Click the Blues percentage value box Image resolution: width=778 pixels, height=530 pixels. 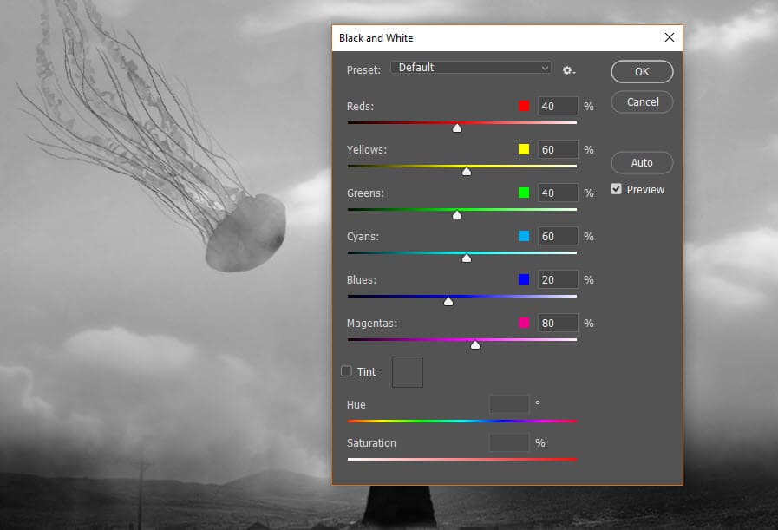coord(558,279)
